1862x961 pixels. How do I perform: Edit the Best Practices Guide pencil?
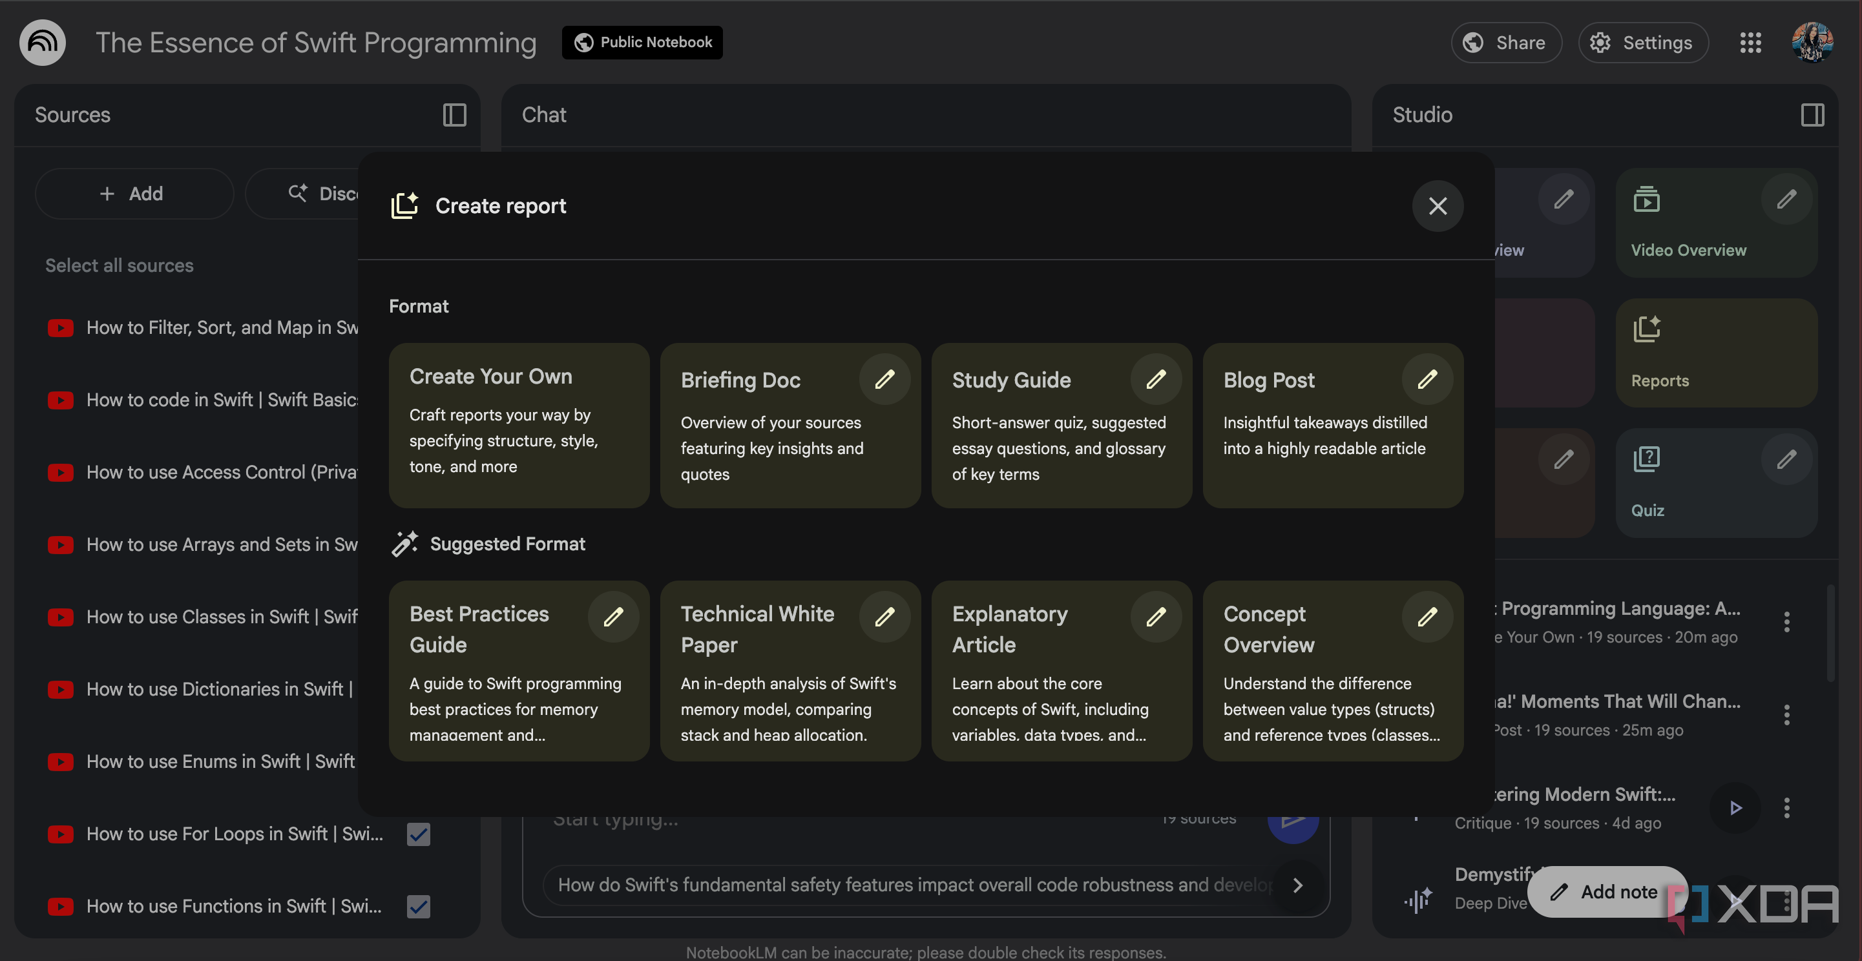pos(613,617)
